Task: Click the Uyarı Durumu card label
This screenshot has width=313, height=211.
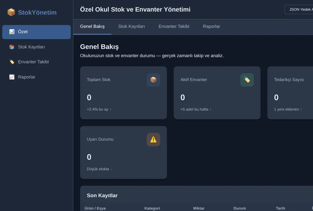Action: click(100, 139)
